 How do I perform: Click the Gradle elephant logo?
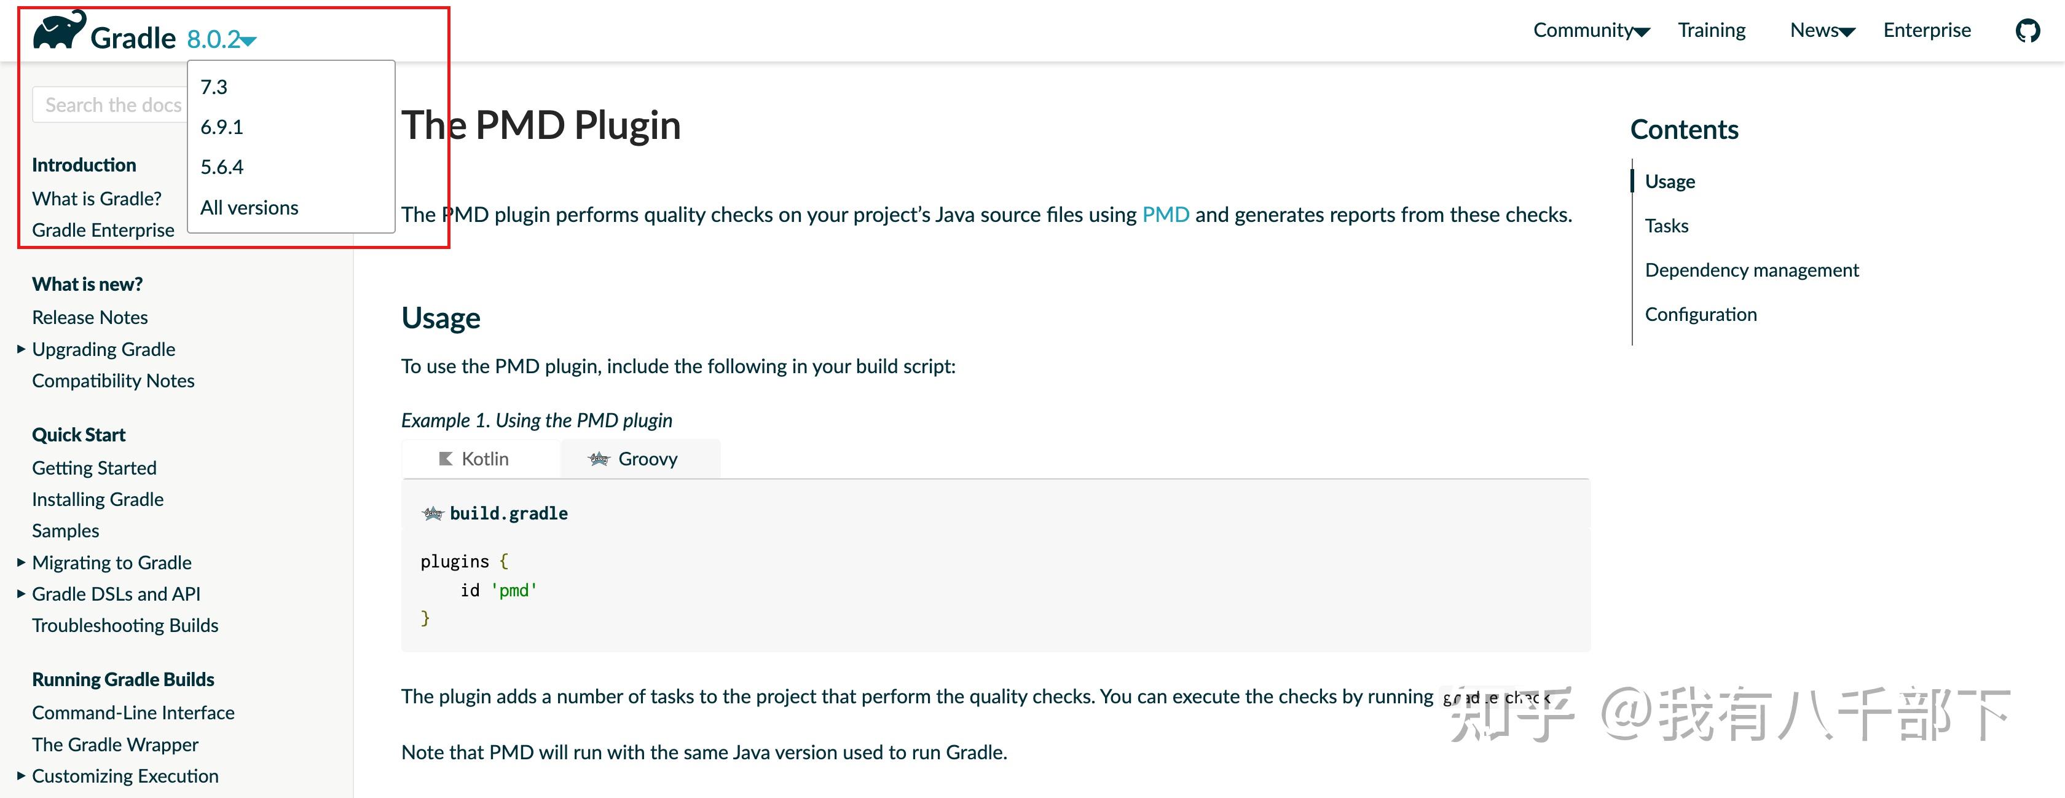coord(60,31)
